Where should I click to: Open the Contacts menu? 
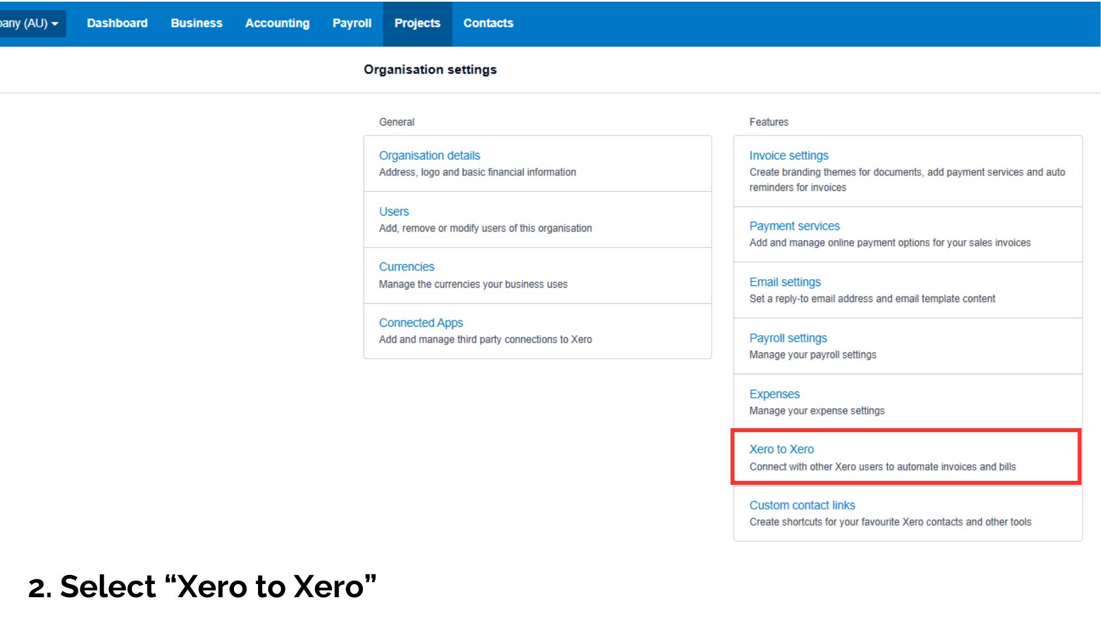coord(488,23)
